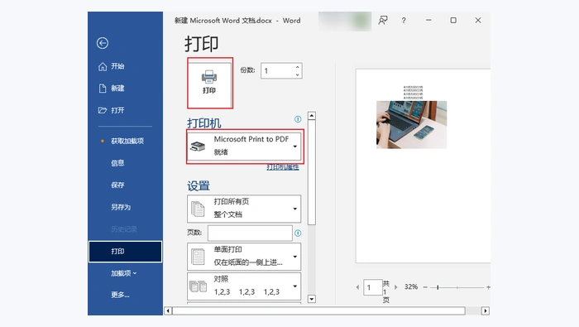579x327 pixels.
Task: Click horizontal scrollbar right arrow
Action: coord(486,310)
